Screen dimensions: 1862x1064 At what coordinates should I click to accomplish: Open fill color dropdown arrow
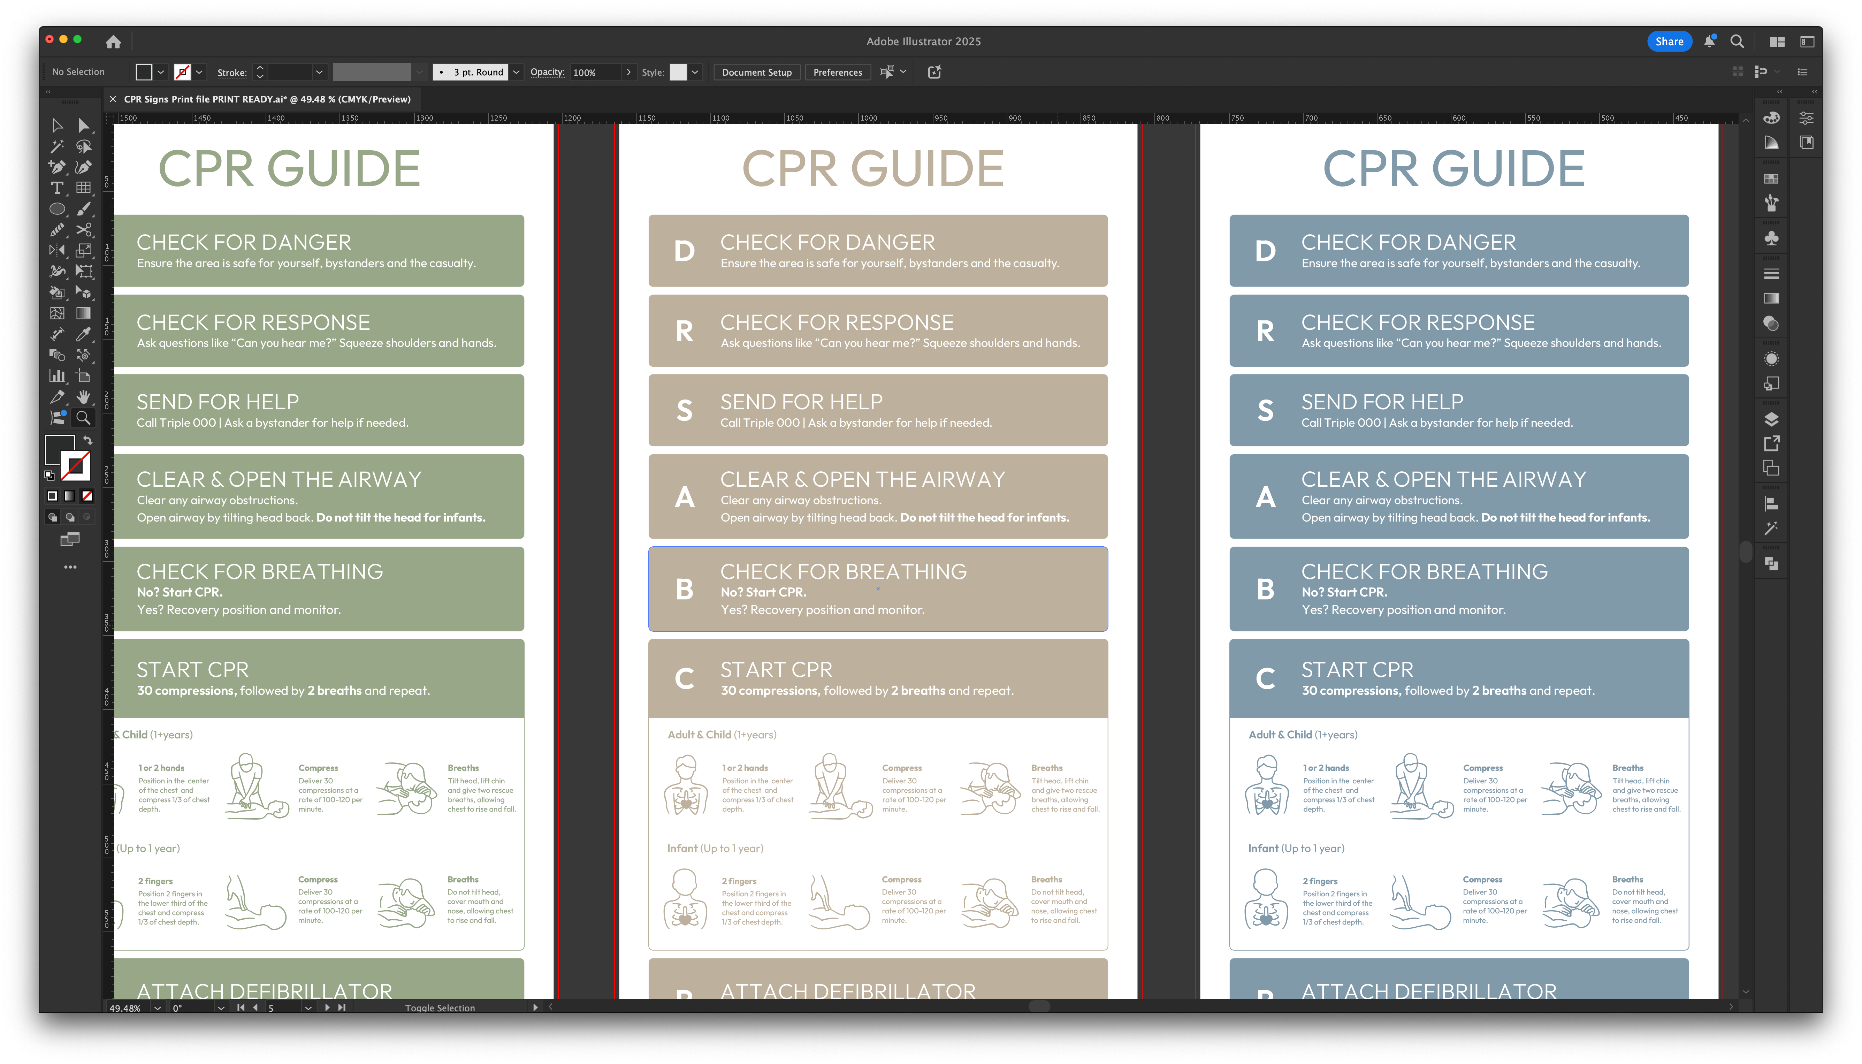161,73
